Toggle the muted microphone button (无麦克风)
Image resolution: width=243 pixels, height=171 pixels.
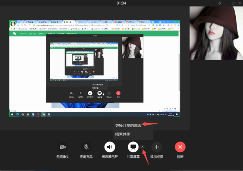pyautogui.click(x=86, y=147)
